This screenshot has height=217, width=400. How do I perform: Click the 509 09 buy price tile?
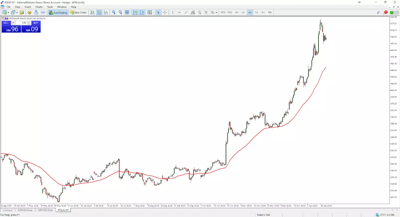click(31, 29)
